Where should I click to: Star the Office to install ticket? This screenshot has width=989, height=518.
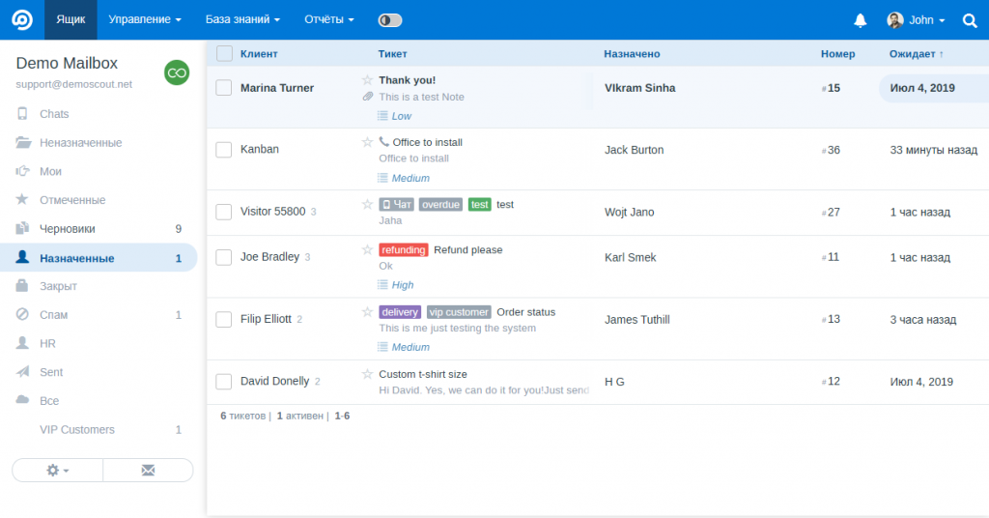[x=367, y=142]
